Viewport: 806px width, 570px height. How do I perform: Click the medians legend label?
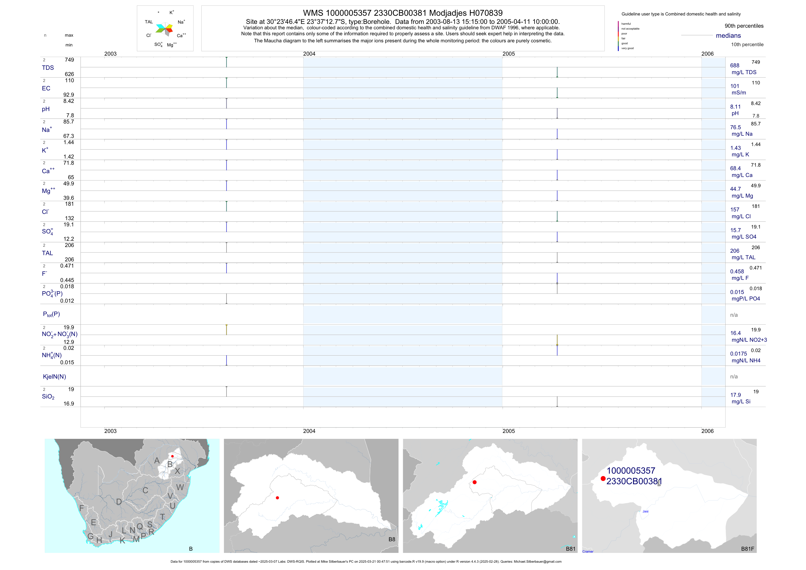(x=728, y=36)
